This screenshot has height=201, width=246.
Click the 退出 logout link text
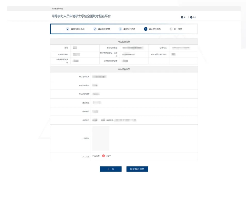(195, 17)
